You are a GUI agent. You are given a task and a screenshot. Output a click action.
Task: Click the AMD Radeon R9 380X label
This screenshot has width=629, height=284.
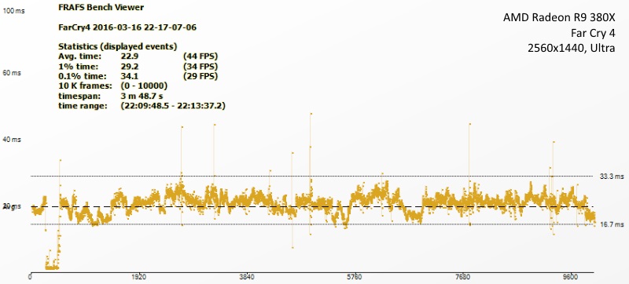(x=559, y=18)
